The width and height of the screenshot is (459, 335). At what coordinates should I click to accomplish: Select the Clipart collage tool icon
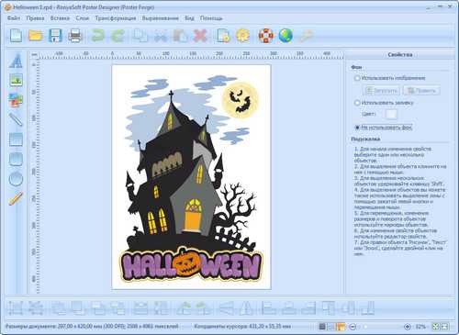[x=16, y=100]
